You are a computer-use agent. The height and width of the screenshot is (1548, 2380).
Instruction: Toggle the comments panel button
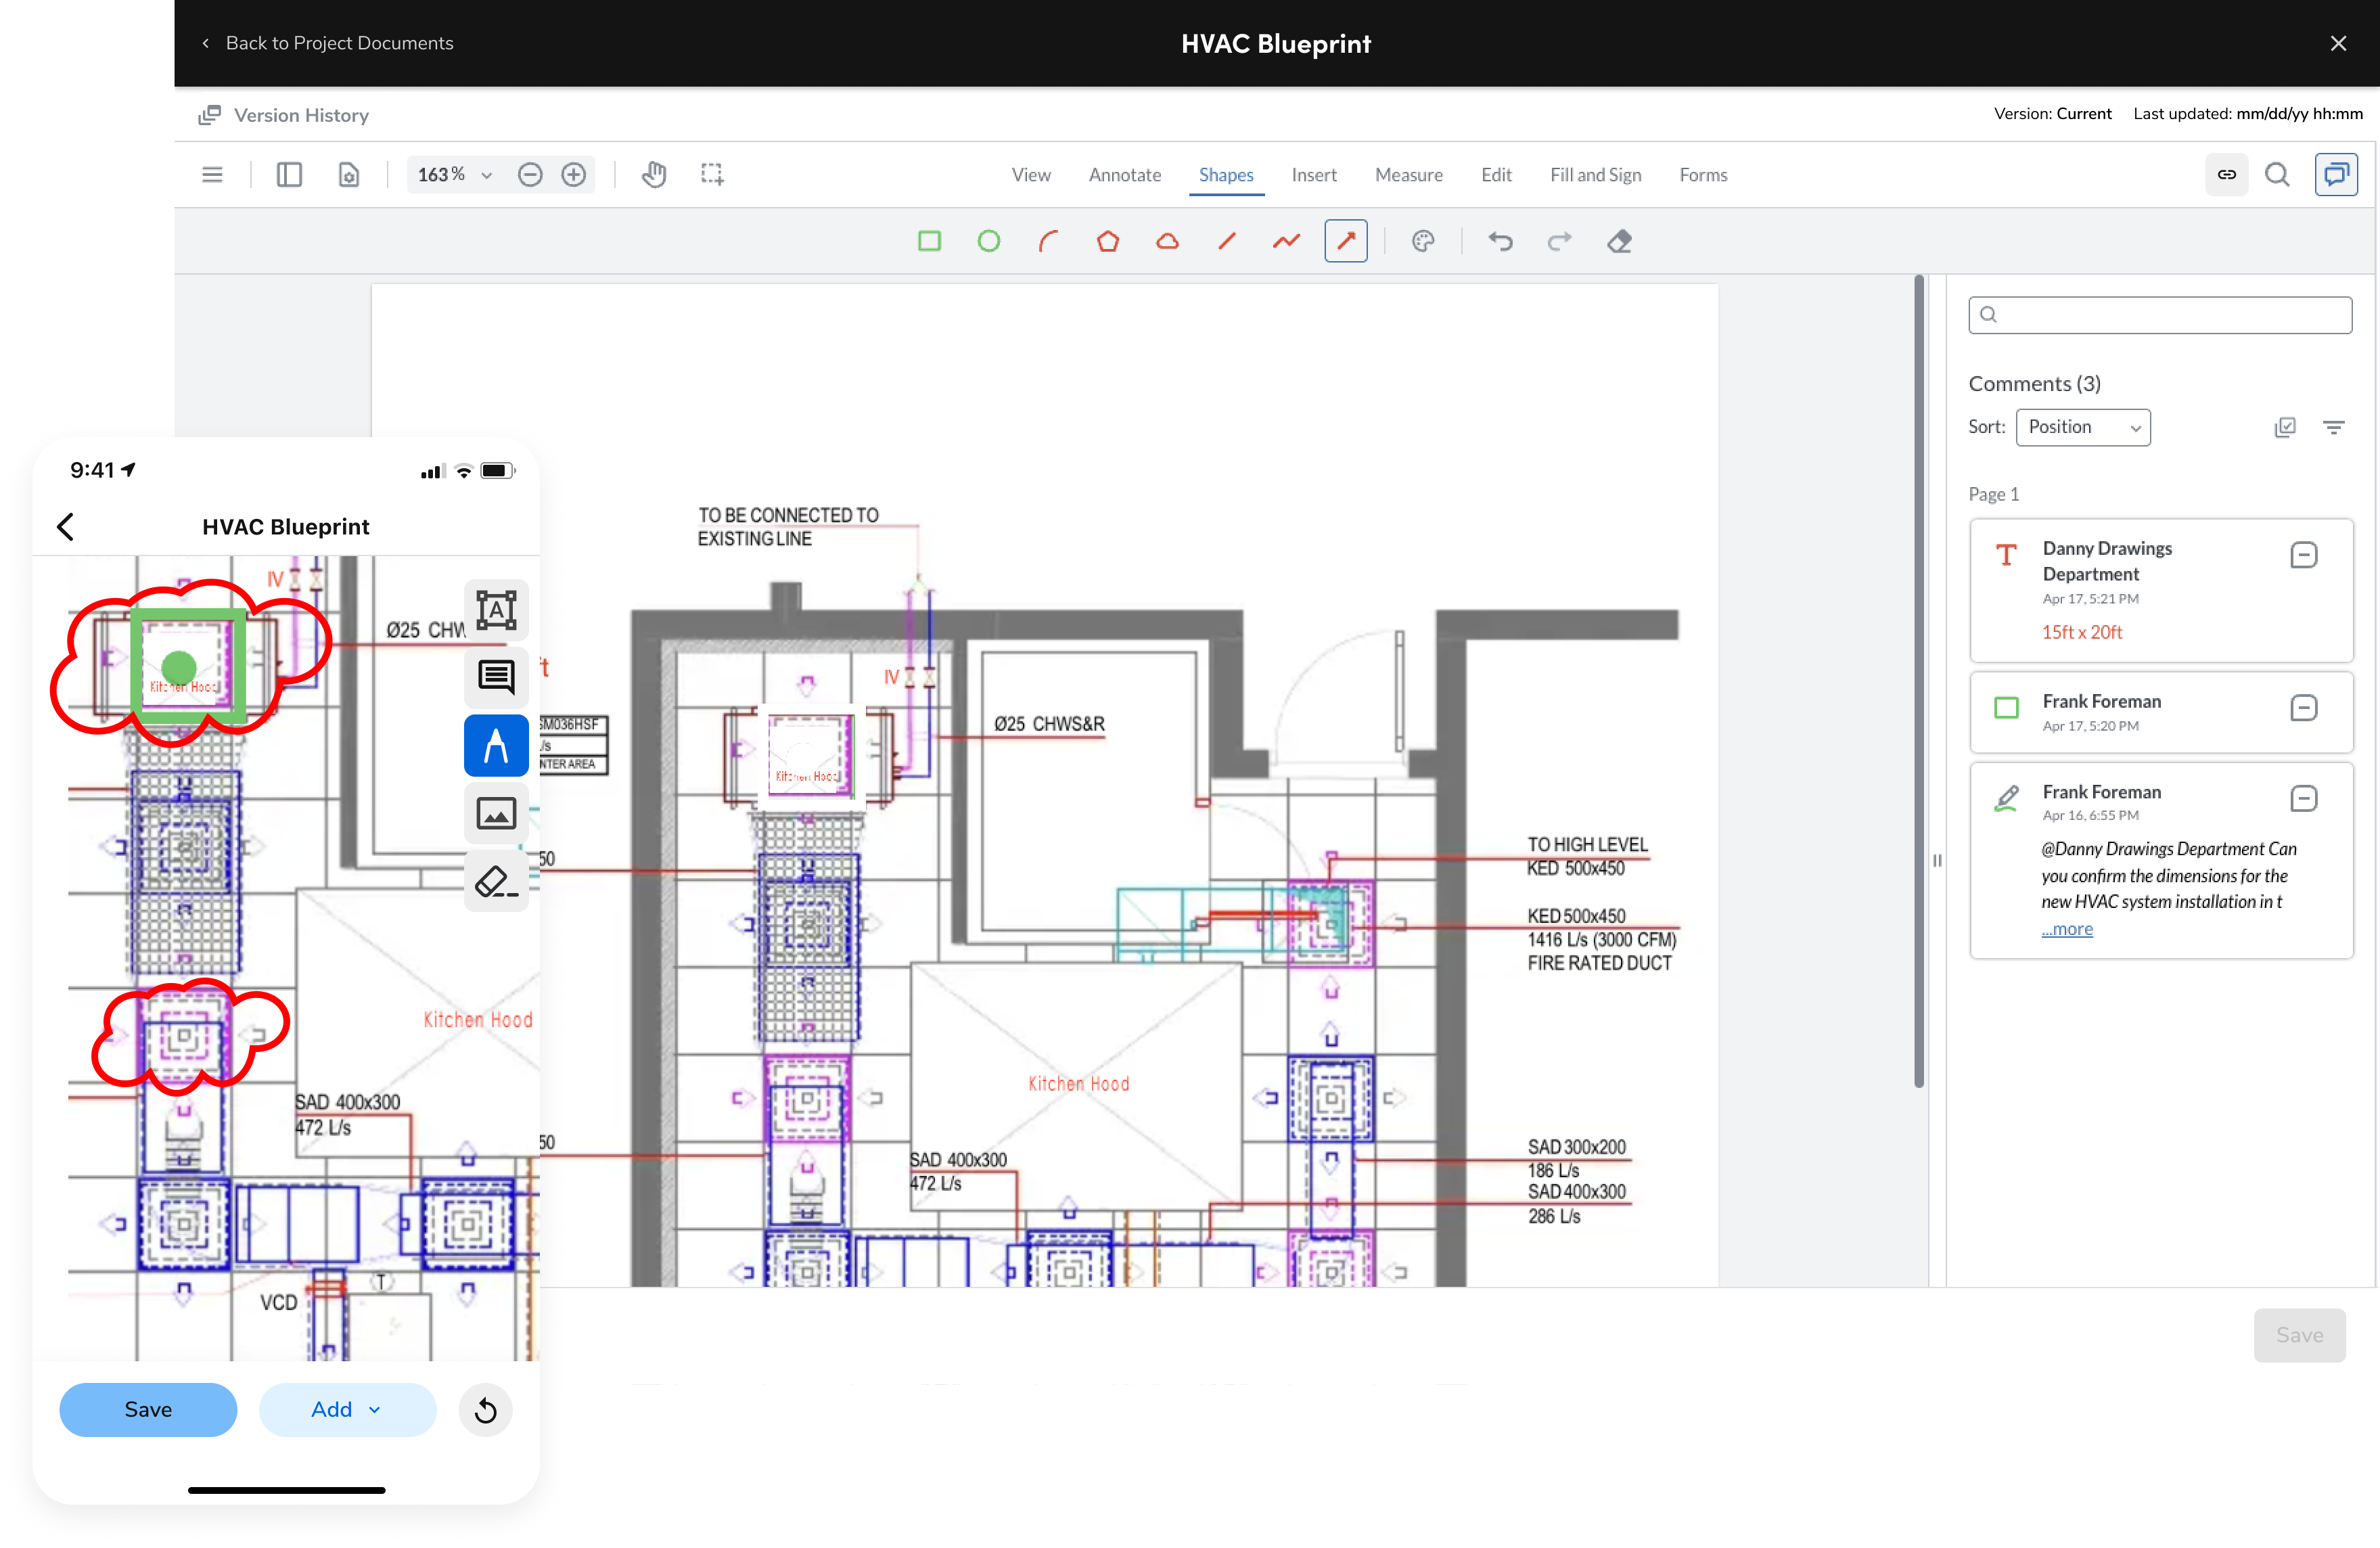[x=2336, y=174]
